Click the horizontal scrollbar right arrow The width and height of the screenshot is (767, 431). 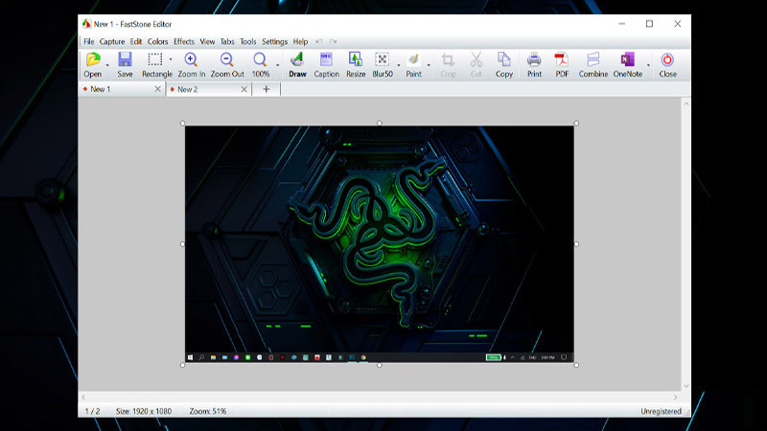point(675,397)
